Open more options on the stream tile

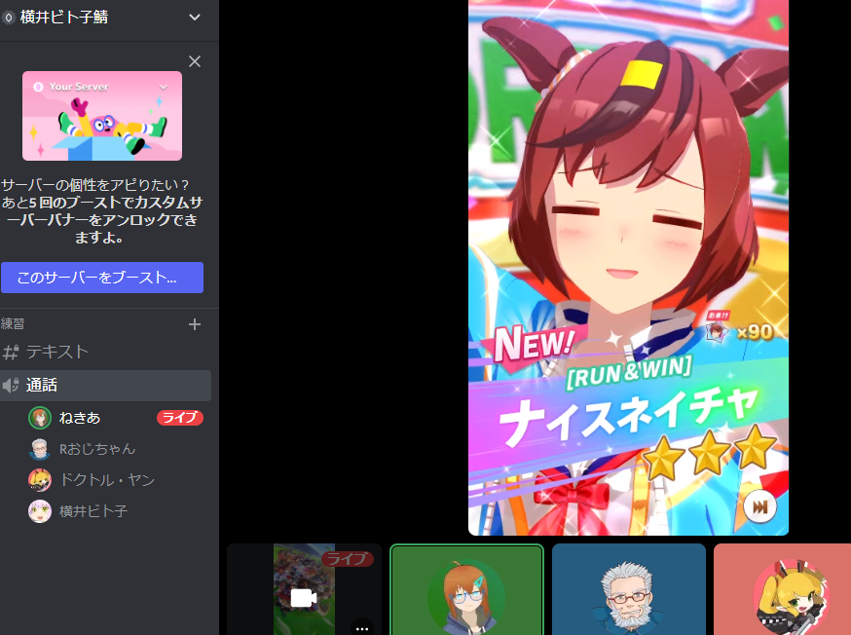click(362, 628)
